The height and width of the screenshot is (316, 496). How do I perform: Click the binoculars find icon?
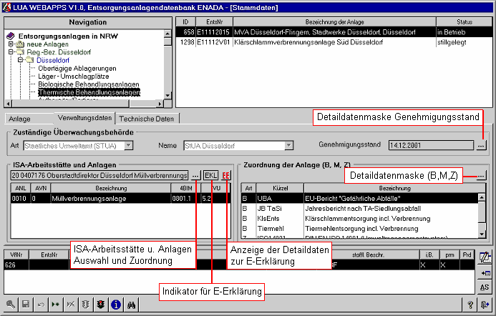(132, 305)
